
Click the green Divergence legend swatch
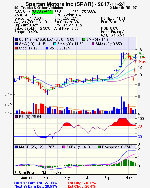(x=99, y=147)
